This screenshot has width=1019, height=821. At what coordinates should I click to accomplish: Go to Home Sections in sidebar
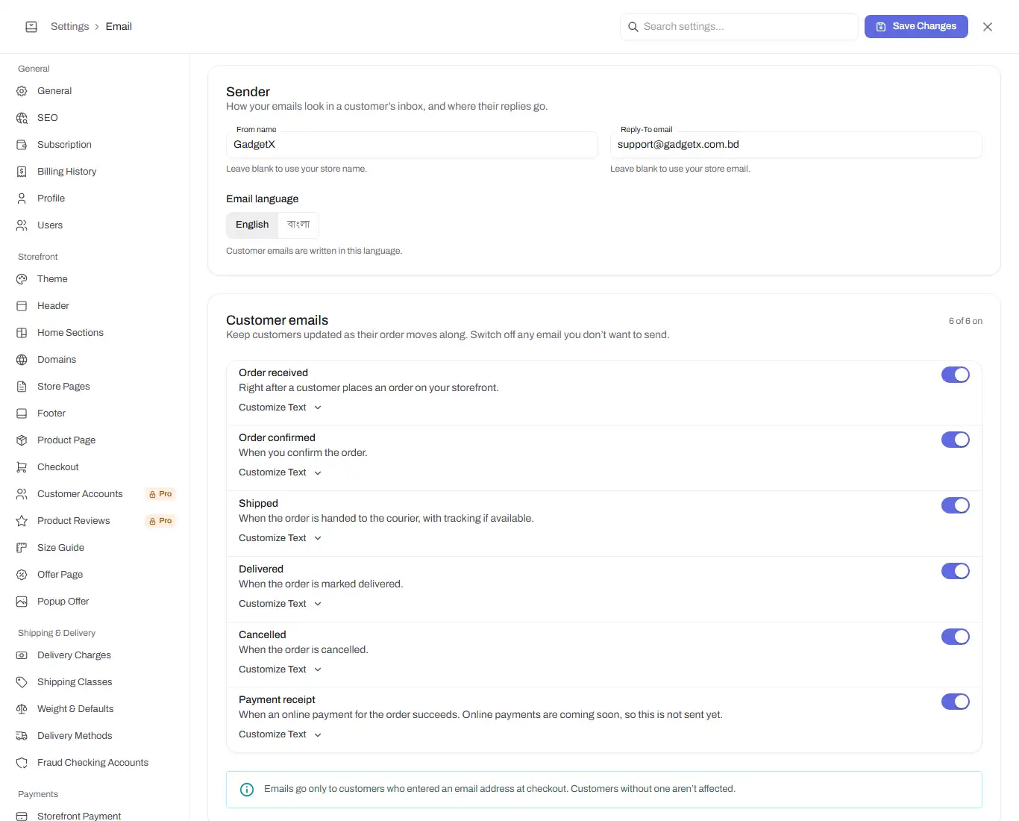pyautogui.click(x=95, y=333)
